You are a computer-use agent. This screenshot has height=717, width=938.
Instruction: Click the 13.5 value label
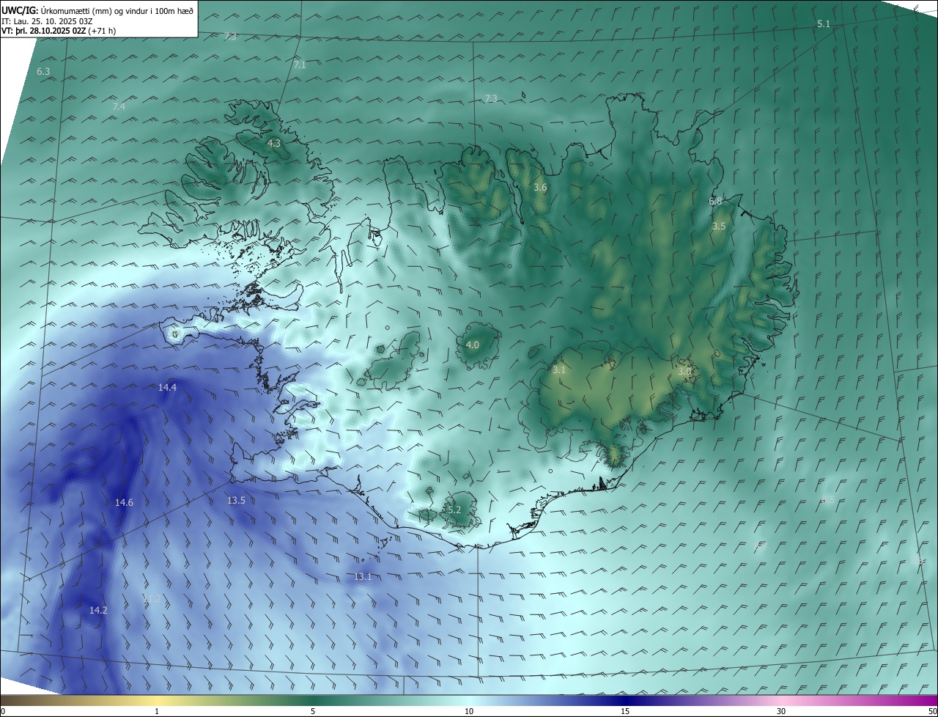pyautogui.click(x=236, y=500)
